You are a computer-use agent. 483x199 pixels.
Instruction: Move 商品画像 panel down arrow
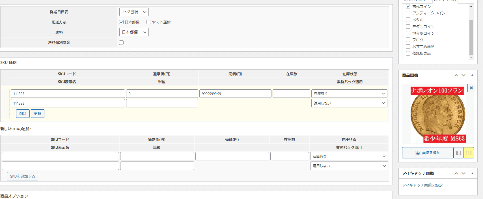click(x=463, y=75)
